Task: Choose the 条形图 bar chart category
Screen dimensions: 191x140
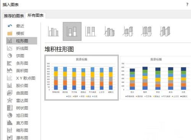Action: [22, 63]
